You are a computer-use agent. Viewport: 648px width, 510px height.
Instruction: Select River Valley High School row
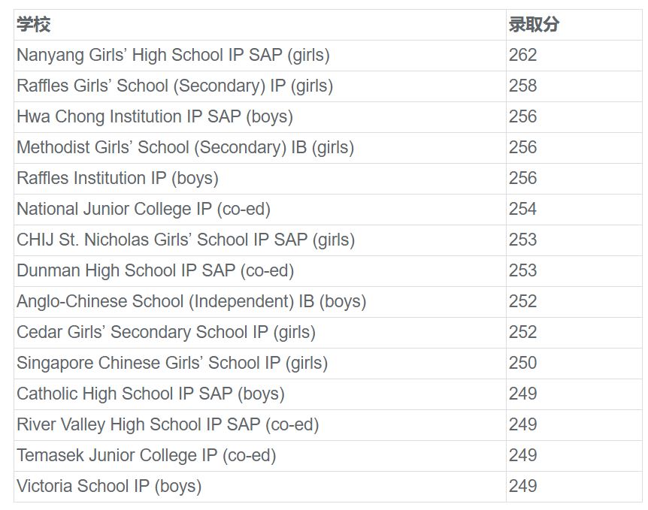pyautogui.click(x=168, y=425)
